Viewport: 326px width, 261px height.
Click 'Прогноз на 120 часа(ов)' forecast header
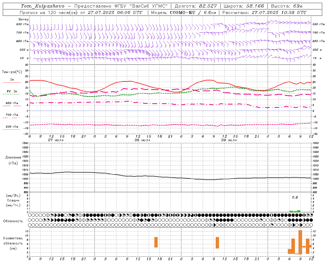point(49,12)
